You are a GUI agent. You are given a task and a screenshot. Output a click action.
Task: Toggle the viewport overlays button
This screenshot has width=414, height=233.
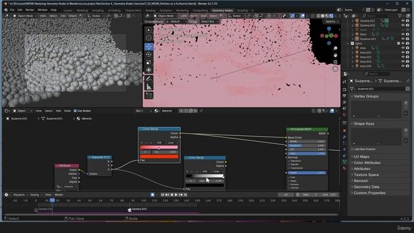tap(303, 16)
